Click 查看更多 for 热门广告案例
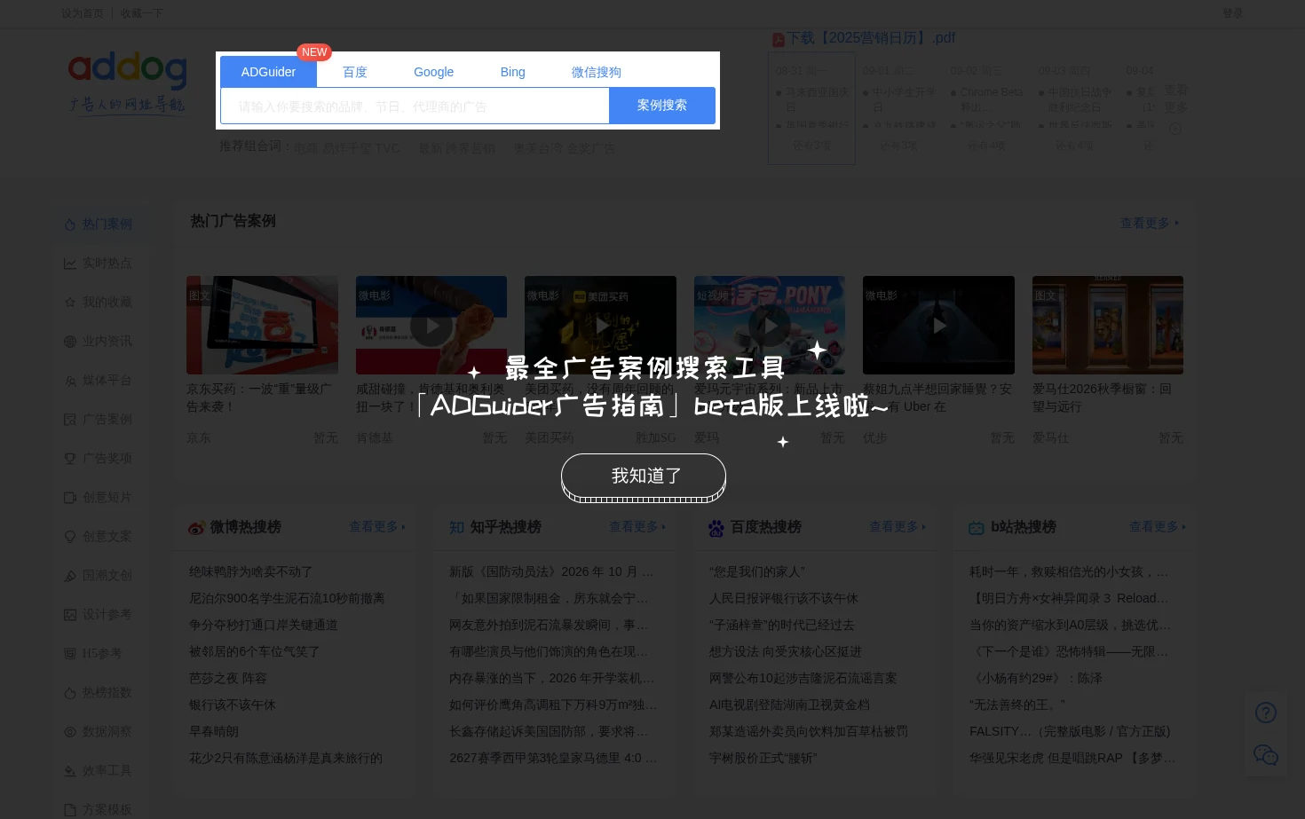This screenshot has height=819, width=1305. (x=1150, y=224)
